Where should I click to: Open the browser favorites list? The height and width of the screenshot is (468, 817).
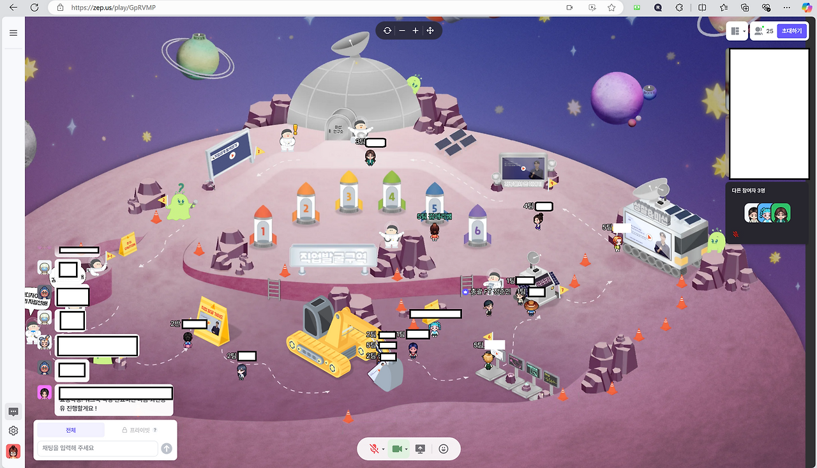[723, 8]
